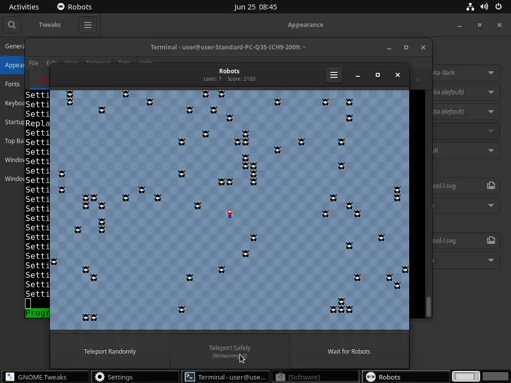The image size is (511, 383).
Task: Maximize the Robots window
Action: point(378,75)
